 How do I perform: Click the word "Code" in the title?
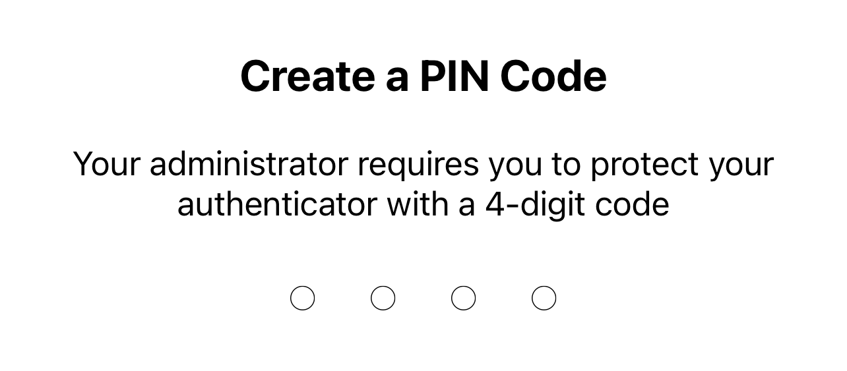(553, 76)
